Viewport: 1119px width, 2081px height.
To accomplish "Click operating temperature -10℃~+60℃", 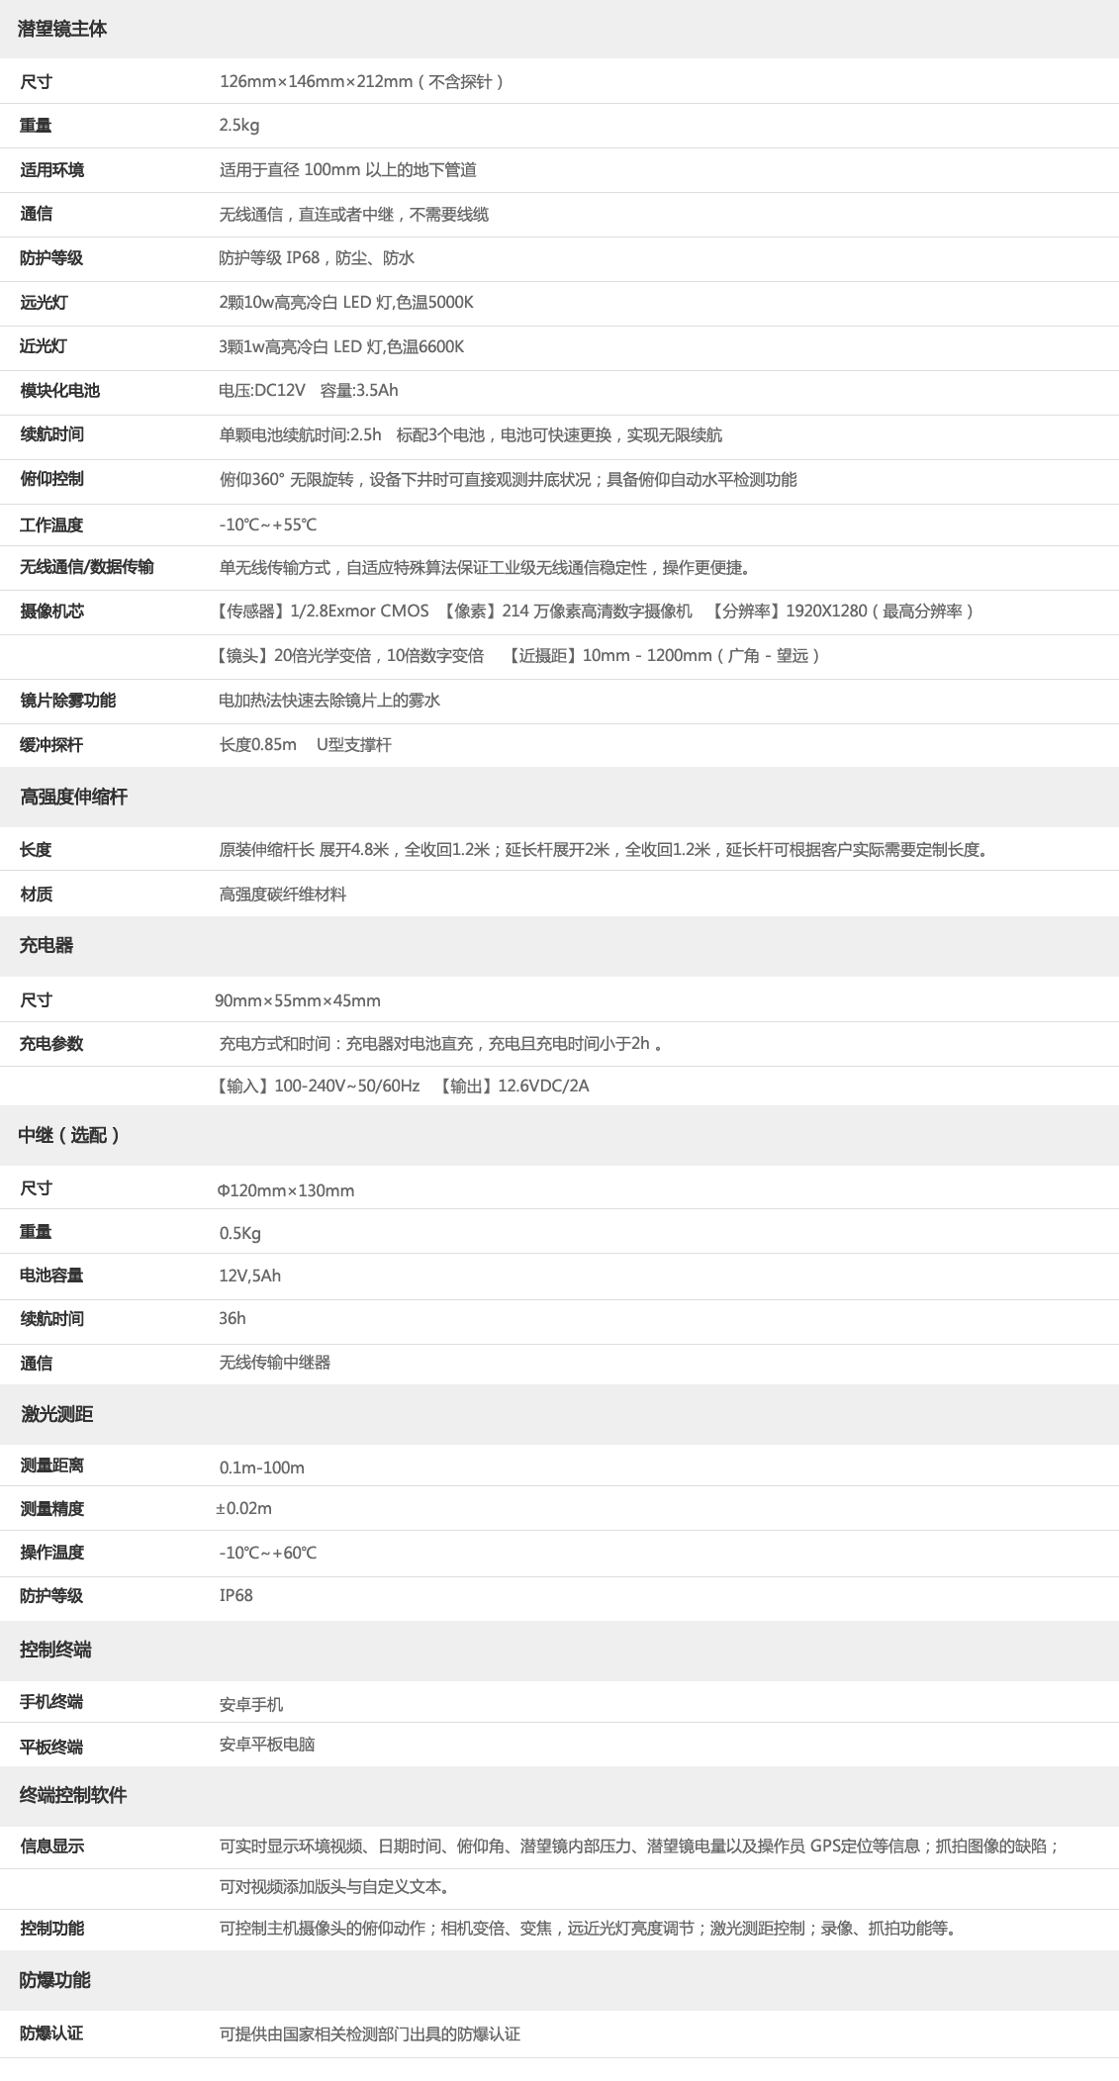I will coord(268,1554).
